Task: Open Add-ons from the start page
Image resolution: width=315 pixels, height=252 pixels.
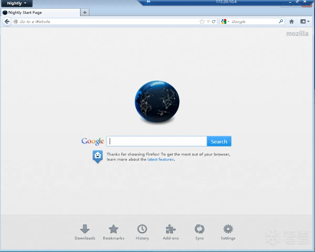Action: [x=171, y=232]
